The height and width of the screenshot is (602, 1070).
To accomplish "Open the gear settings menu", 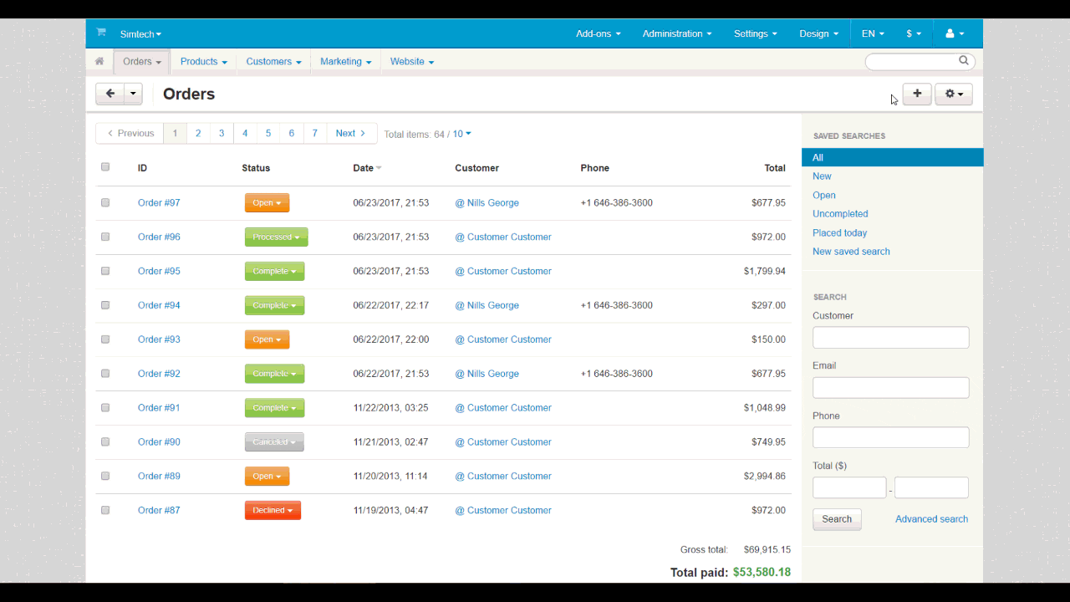I will pyautogui.click(x=953, y=94).
